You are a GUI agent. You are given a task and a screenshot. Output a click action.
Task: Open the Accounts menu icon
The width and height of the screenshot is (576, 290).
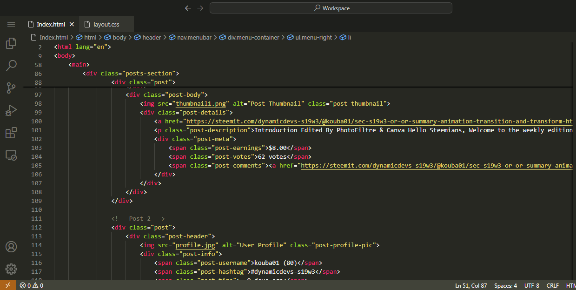click(11, 247)
